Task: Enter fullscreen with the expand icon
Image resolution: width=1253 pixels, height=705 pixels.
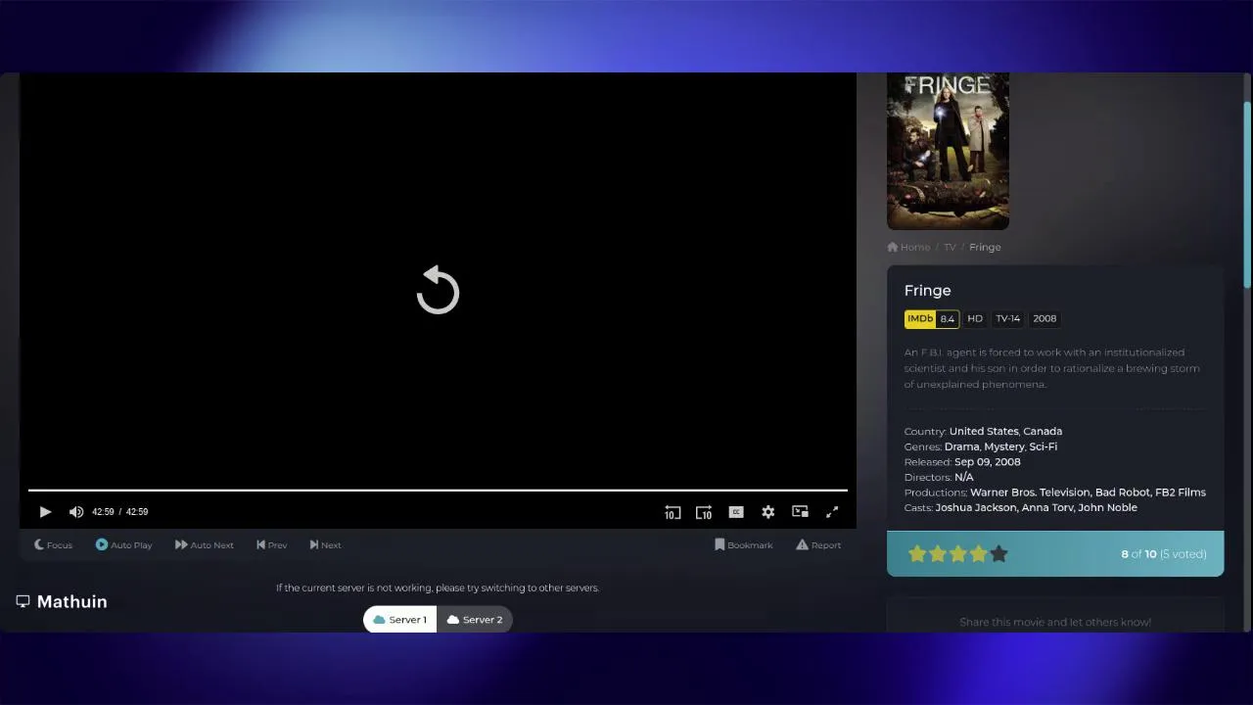Action: click(832, 512)
